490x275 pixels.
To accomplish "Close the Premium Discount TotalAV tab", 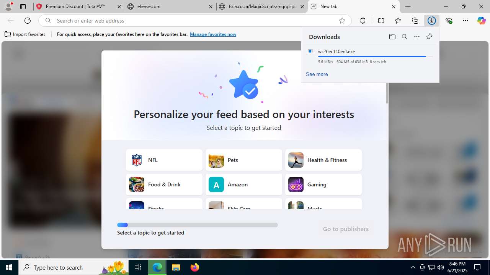I will pos(119,6).
